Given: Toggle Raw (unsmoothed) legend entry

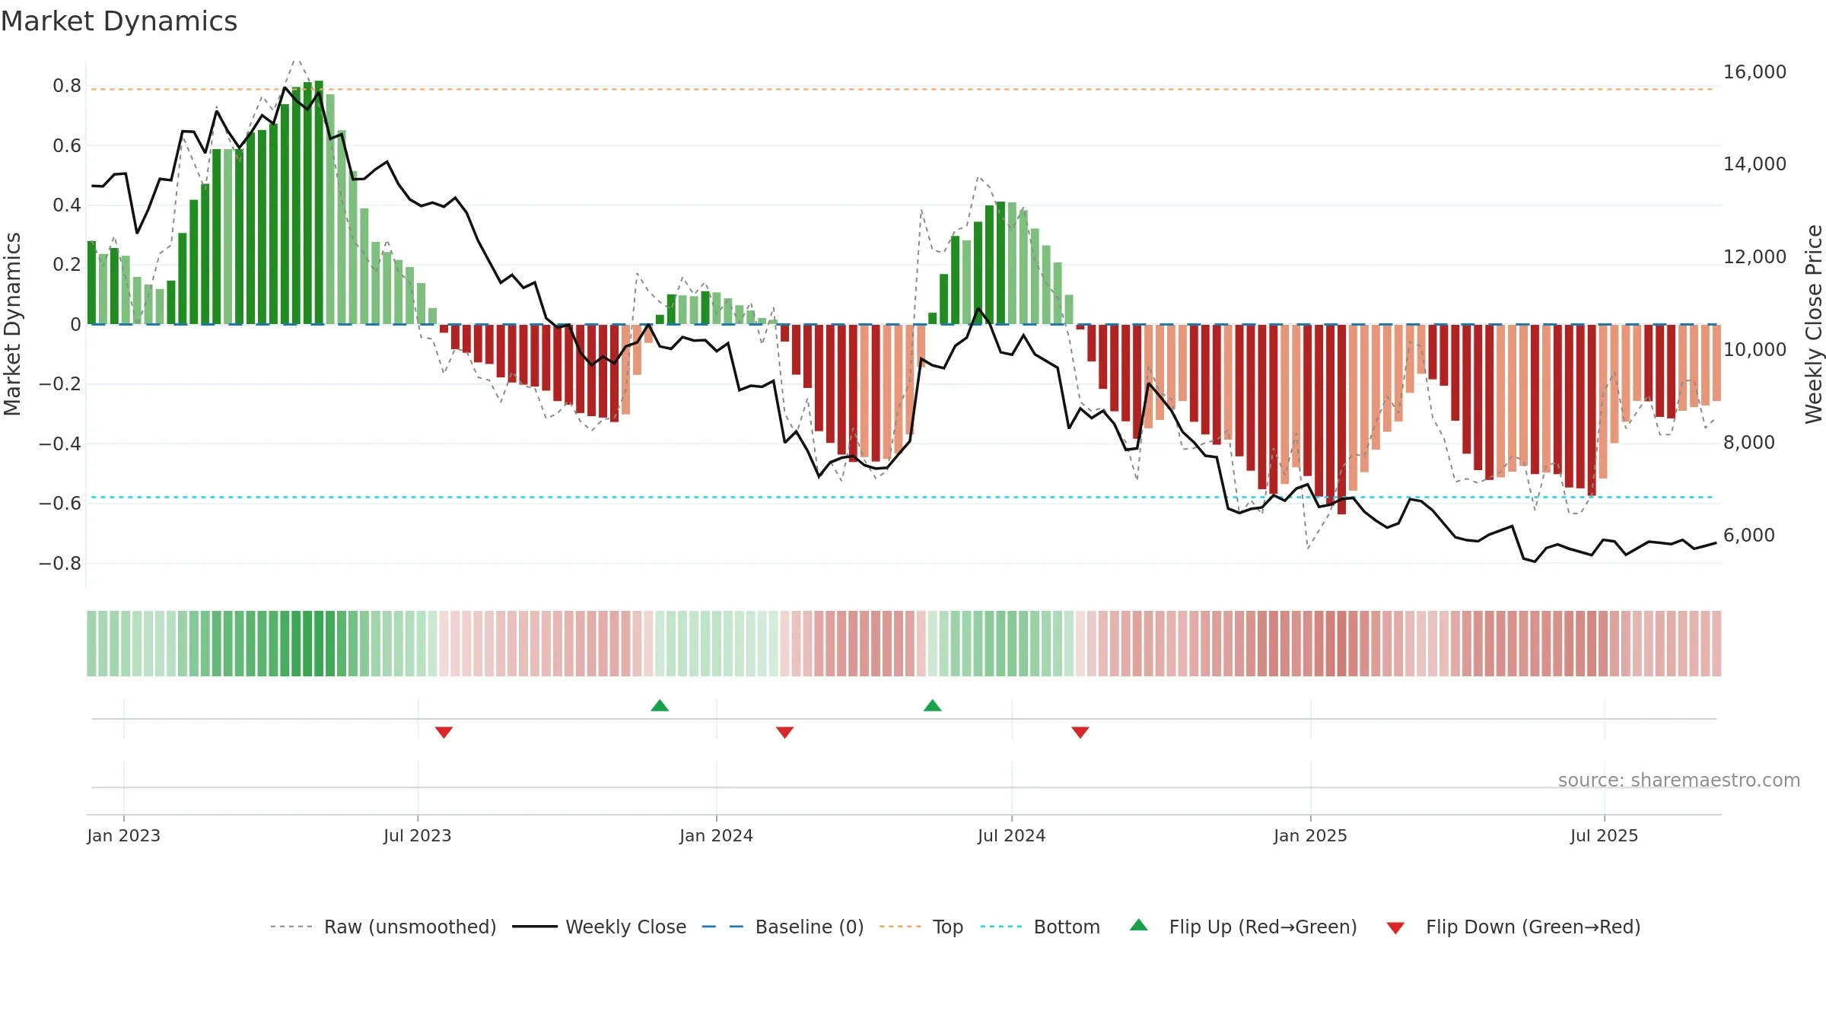Looking at the screenshot, I should [x=383, y=927].
